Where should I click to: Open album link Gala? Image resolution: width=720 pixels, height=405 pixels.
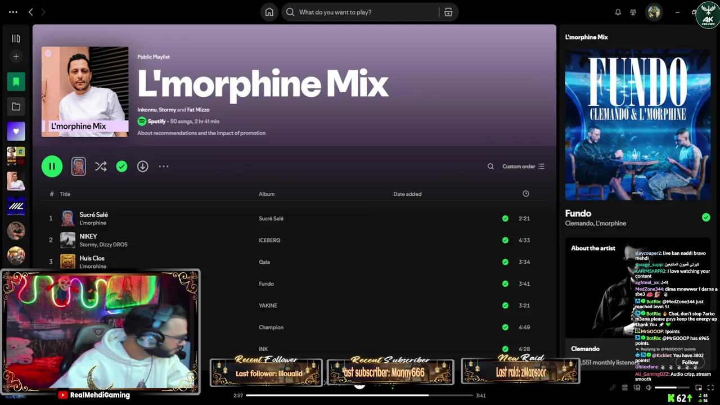pos(264,262)
